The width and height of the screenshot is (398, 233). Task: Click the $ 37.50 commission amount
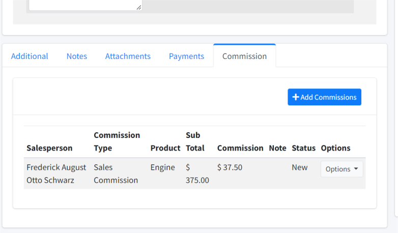pos(230,167)
